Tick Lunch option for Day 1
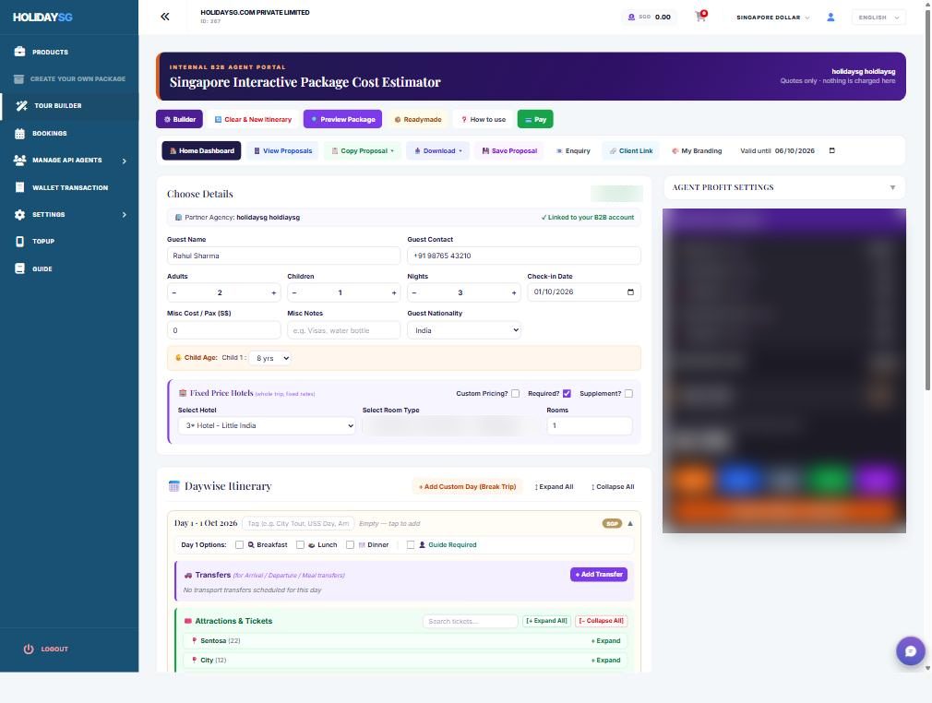932x703 pixels. click(300, 545)
